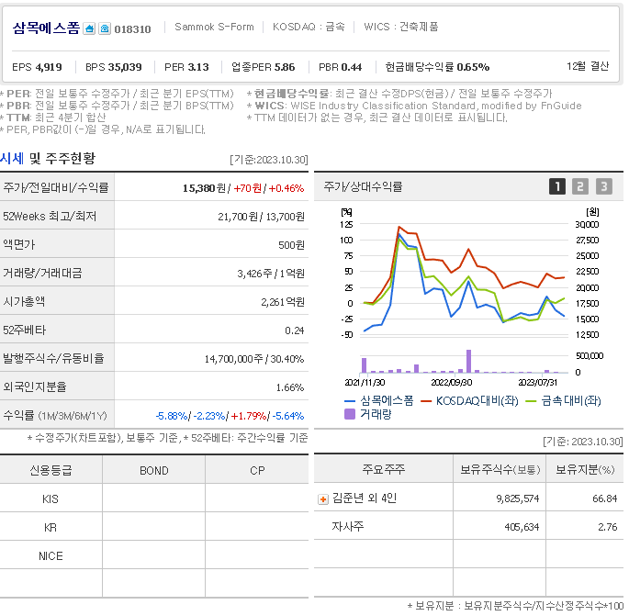Switch chart to tab 3
Viewport: 629px width, 616px height.
click(x=603, y=186)
